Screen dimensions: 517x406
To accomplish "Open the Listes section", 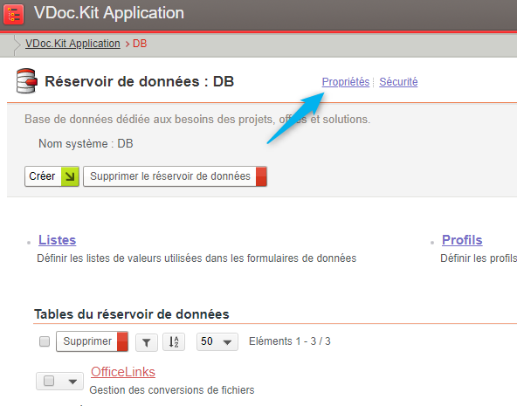I will pyautogui.click(x=57, y=240).
